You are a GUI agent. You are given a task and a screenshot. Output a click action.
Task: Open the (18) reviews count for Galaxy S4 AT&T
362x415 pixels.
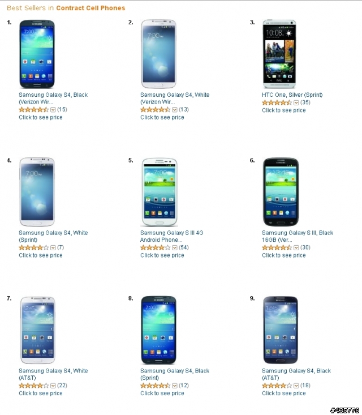(305, 386)
